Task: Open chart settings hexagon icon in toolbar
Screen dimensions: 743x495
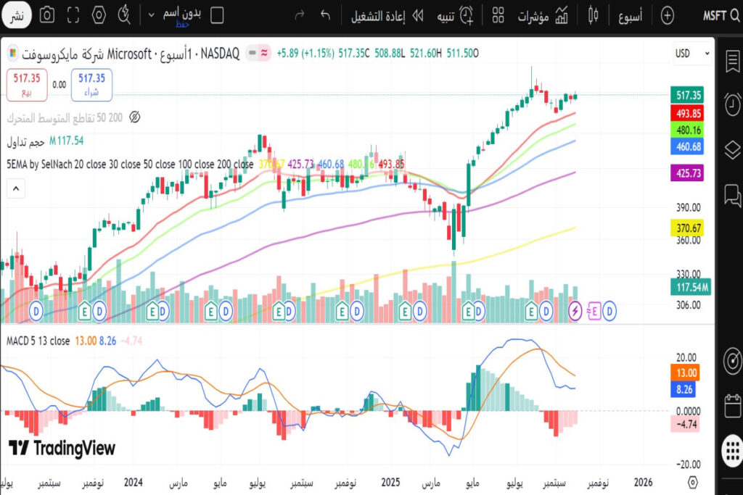Action: tap(99, 14)
